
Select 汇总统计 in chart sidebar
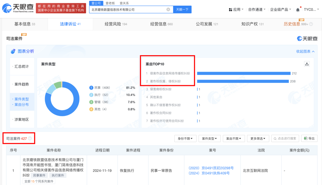21,67
